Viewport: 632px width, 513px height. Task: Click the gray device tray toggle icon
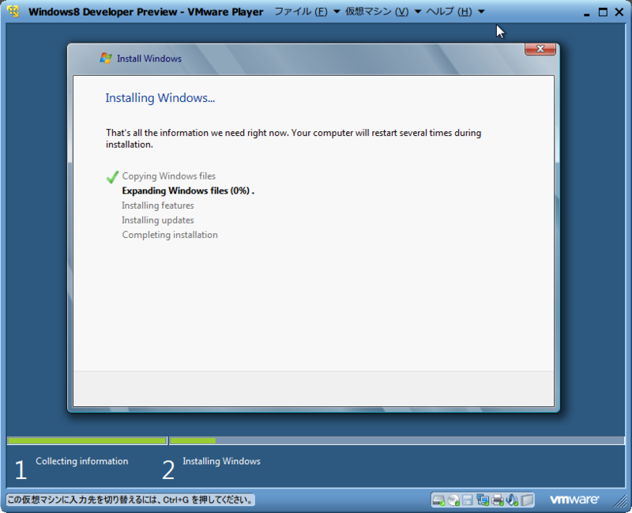coord(527,500)
